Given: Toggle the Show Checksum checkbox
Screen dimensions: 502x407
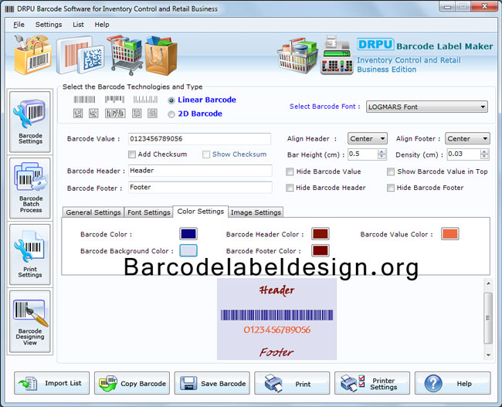Looking at the screenshot, I should [206, 154].
